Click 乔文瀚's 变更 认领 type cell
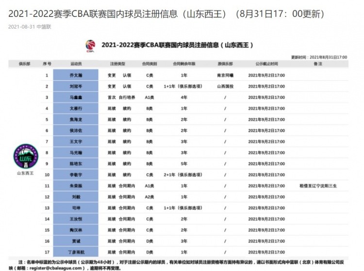 pyautogui.click(x=119, y=75)
